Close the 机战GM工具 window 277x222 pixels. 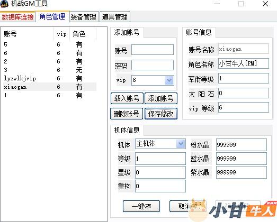pos(265,4)
